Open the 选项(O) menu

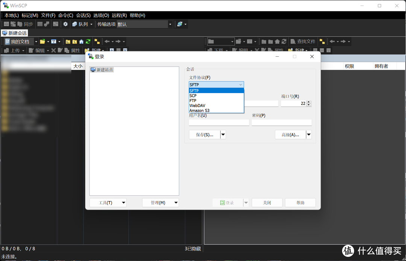point(101,15)
